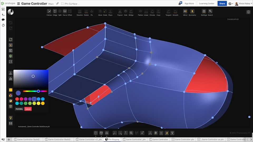Select the yellow preset color swatch
This screenshot has width=253, height=142.
click(38, 103)
